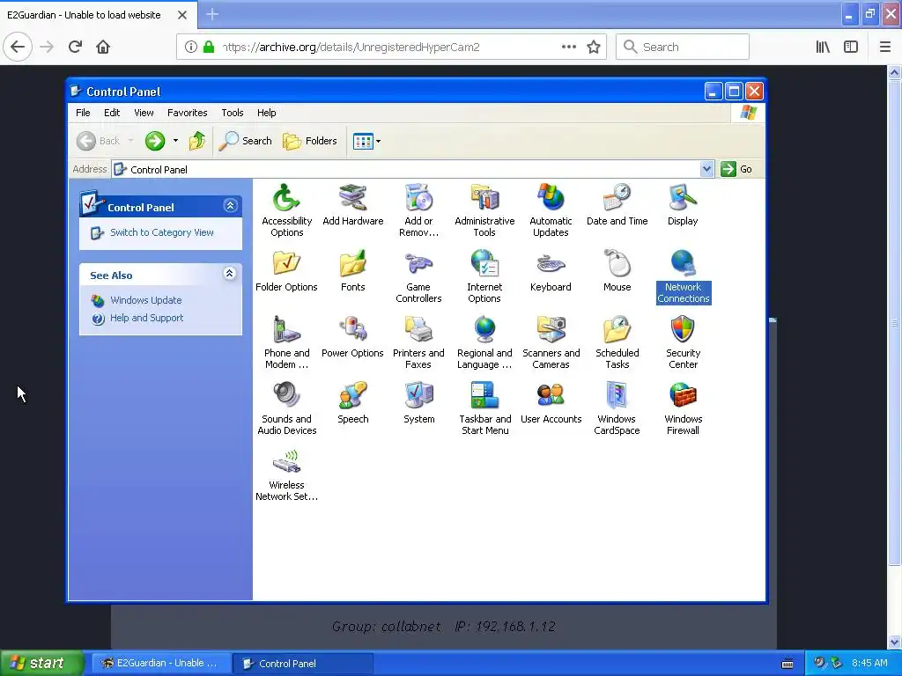Open Display settings icon
The image size is (902, 676).
(x=683, y=204)
